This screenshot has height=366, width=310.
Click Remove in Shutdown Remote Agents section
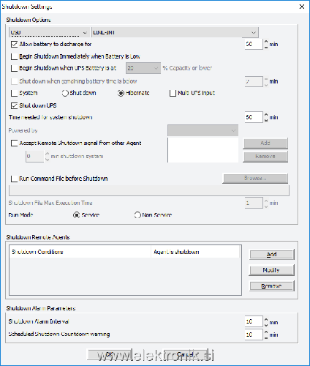tap(271, 285)
